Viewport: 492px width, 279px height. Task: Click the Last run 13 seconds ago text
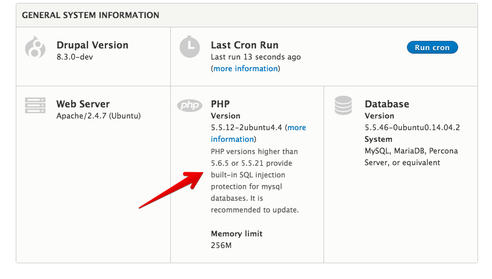[256, 57]
